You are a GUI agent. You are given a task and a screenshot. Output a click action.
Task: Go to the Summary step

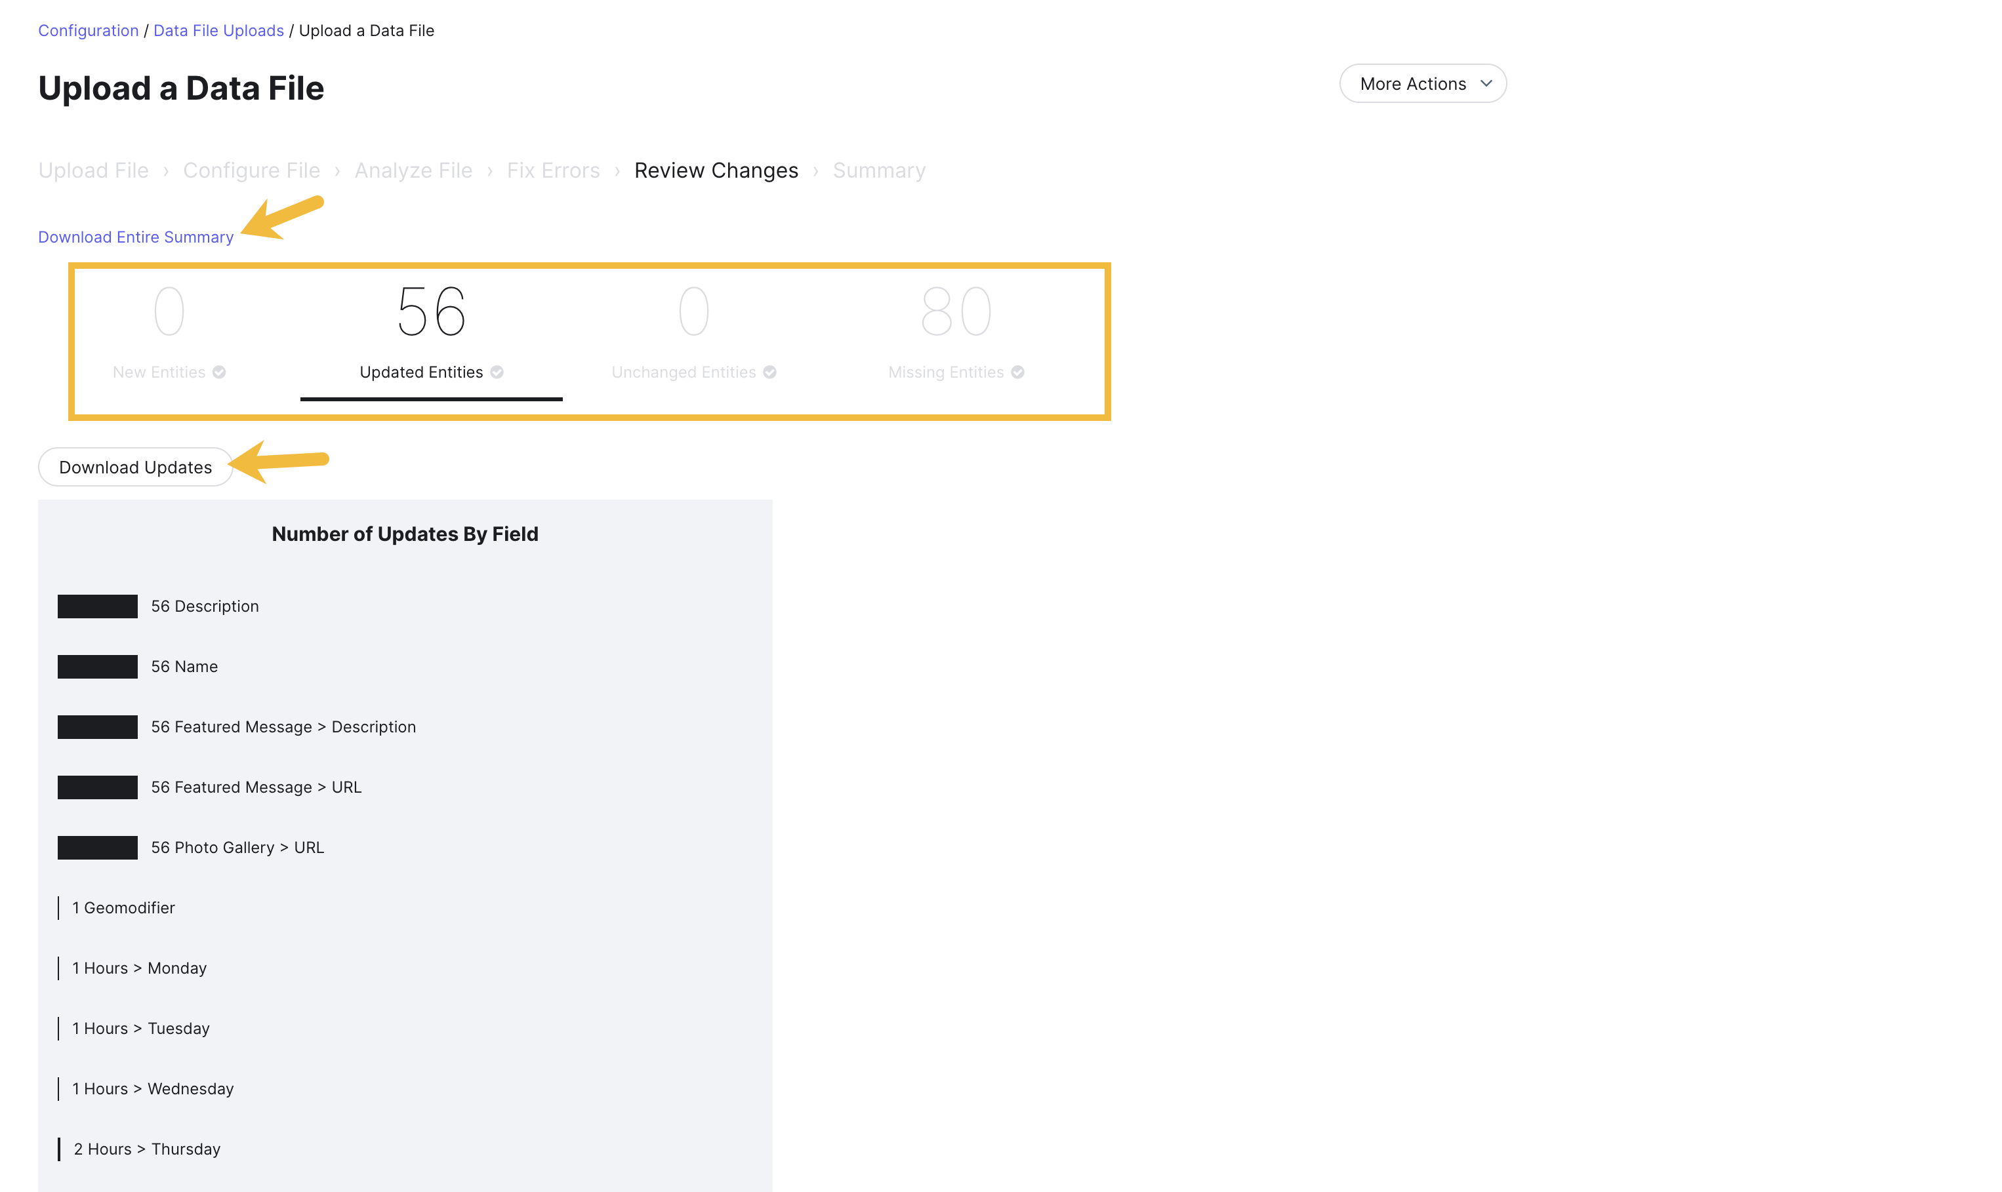[879, 170]
